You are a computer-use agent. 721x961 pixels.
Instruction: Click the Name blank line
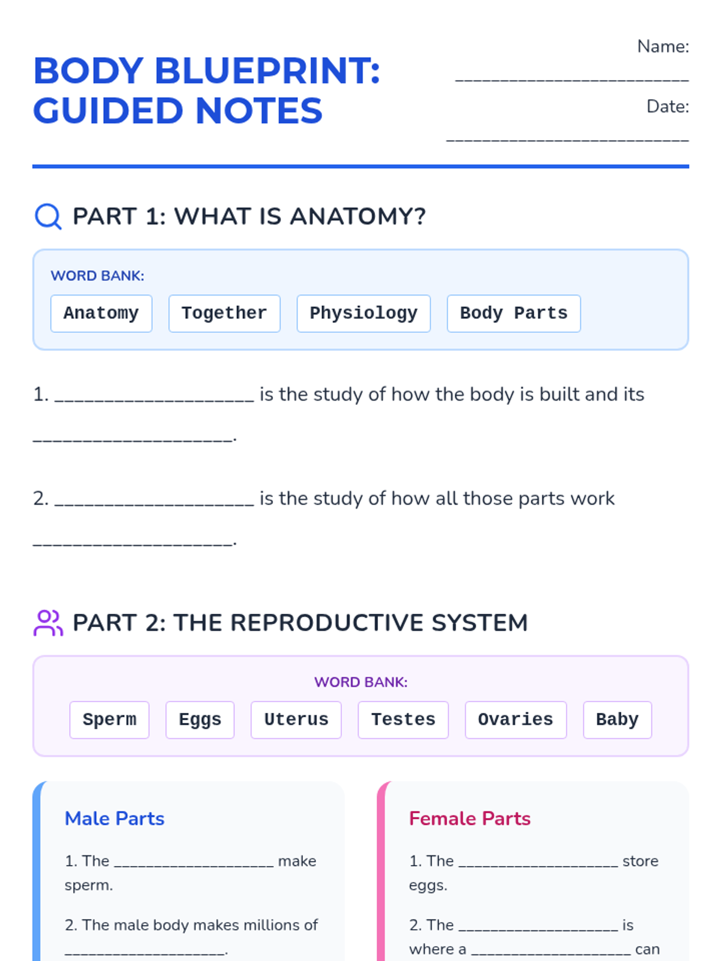[572, 78]
